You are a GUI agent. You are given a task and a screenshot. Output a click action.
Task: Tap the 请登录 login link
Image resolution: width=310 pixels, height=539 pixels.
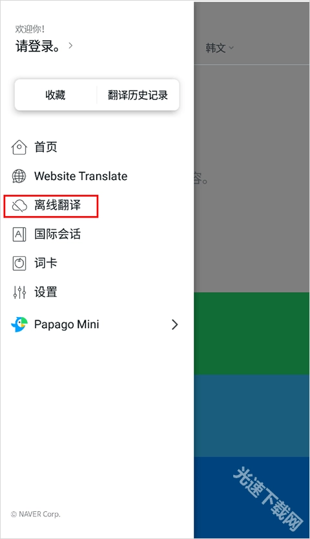pyautogui.click(x=37, y=46)
